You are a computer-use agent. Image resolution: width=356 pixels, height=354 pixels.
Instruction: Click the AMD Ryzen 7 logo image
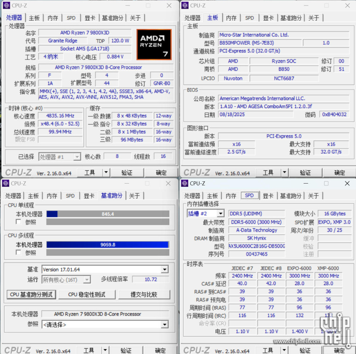tap(154, 44)
